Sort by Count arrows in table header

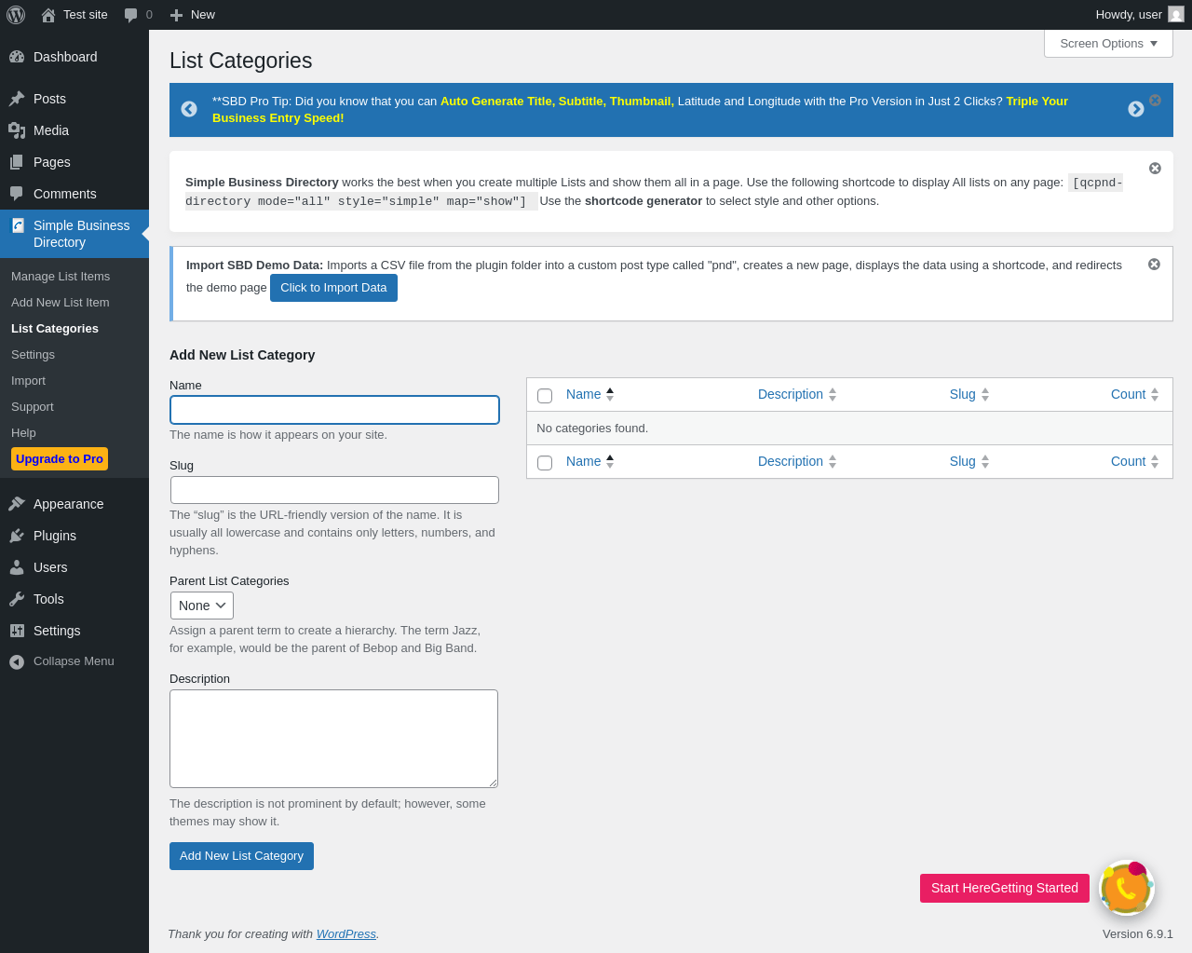1155,395
